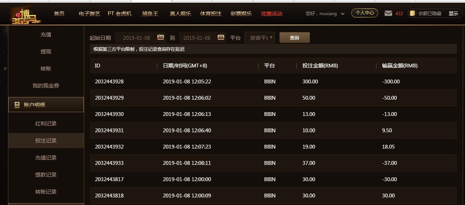Click the gold coin balance icon
Viewport: 465px width, 205px height.
tap(412, 13)
